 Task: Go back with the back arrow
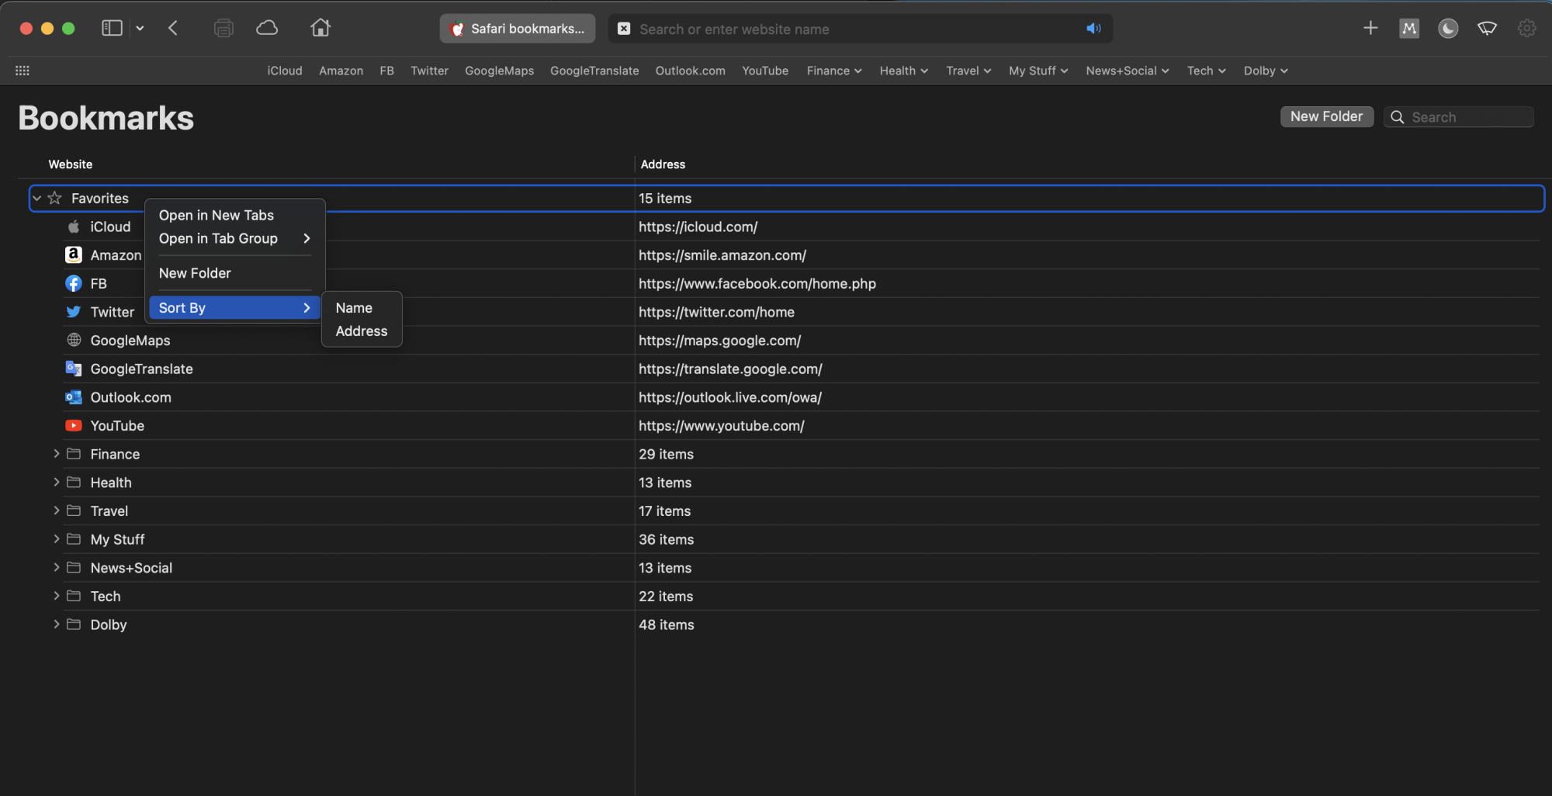(x=173, y=28)
